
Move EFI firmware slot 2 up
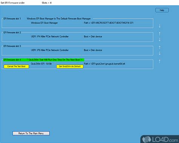click(160, 34)
